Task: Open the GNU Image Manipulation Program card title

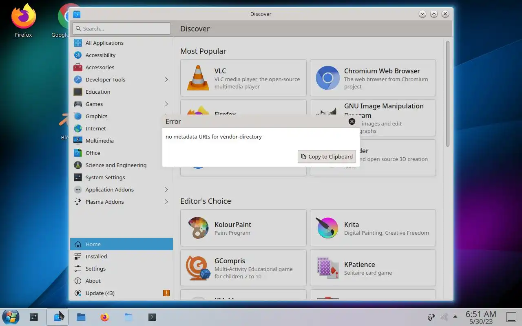Action: pyautogui.click(x=384, y=110)
